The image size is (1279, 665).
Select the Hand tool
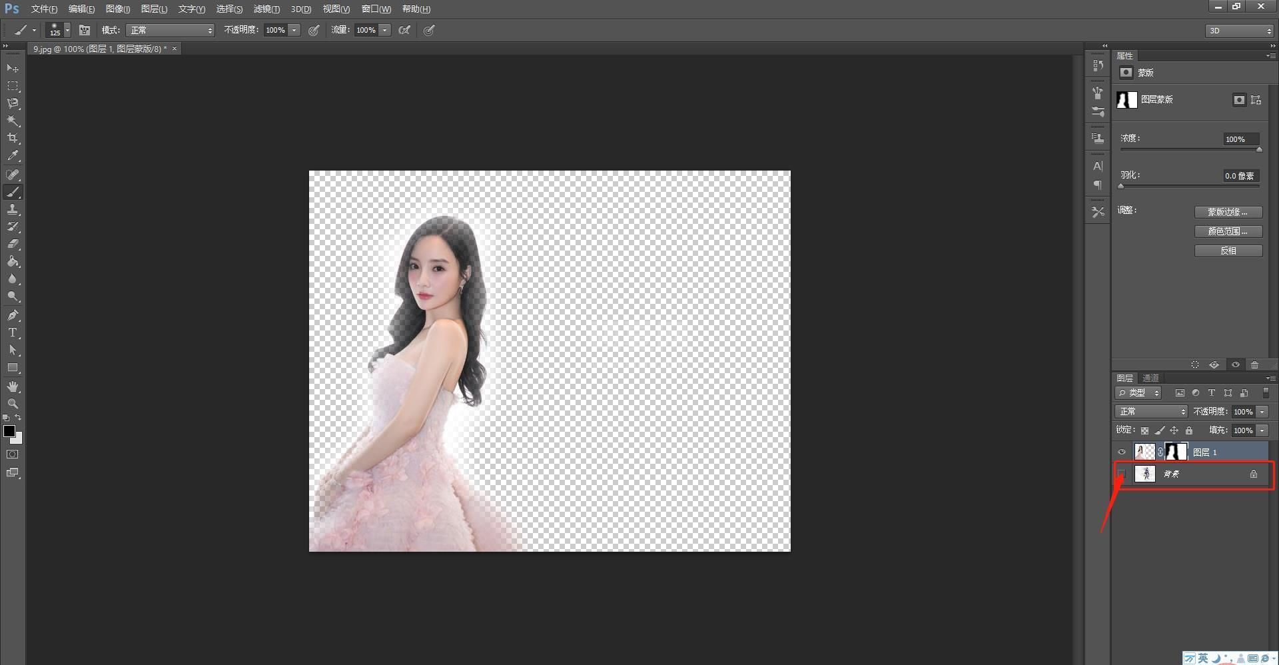13,386
